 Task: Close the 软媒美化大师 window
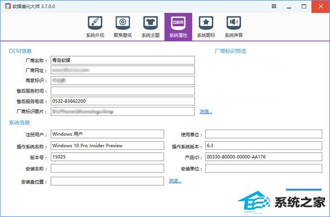pyautogui.click(x=321, y=7)
